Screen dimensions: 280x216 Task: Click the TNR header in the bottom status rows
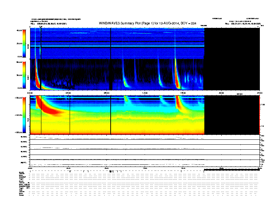[21, 190]
